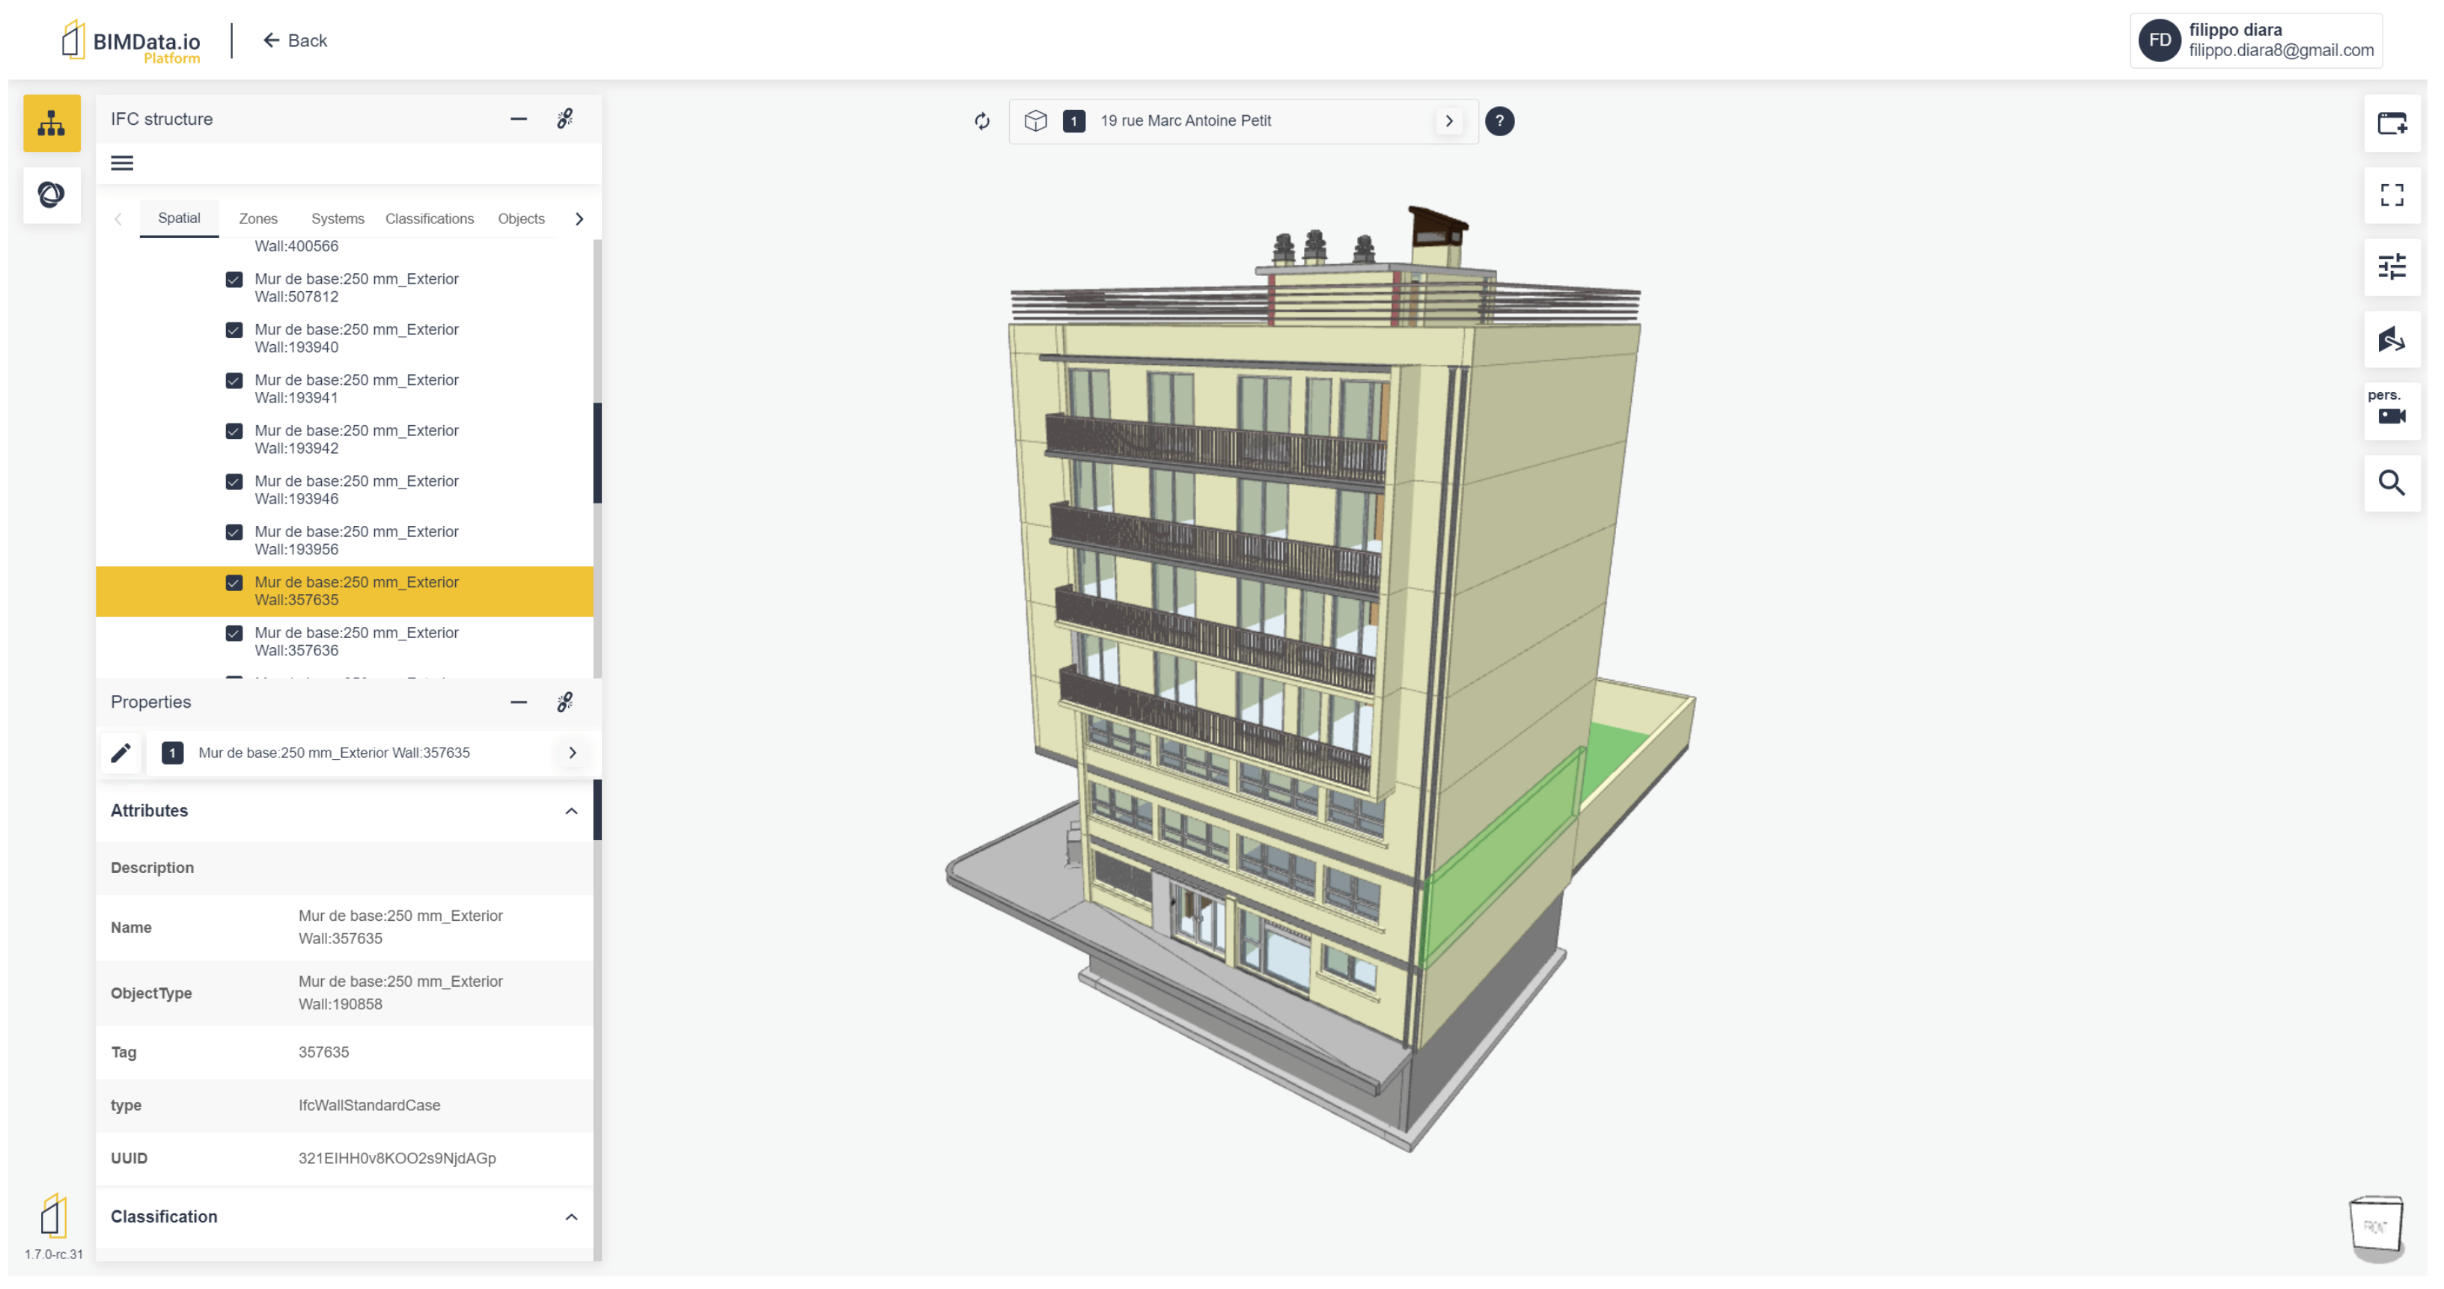The width and height of the screenshot is (2444, 1289).
Task: Open the Classifications tab
Action: pos(430,219)
